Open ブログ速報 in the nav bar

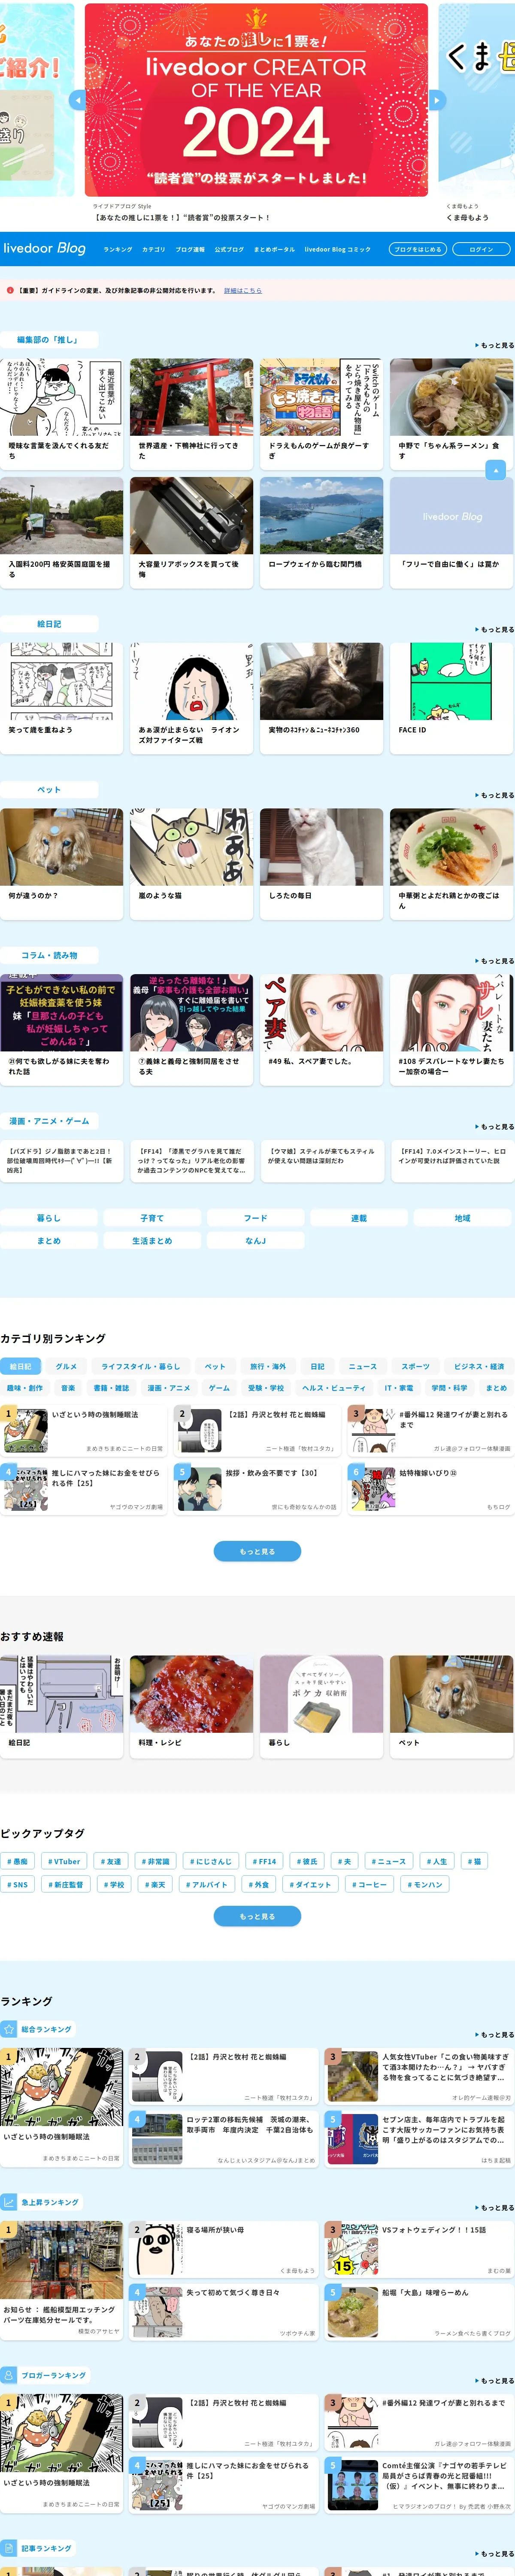(190, 249)
